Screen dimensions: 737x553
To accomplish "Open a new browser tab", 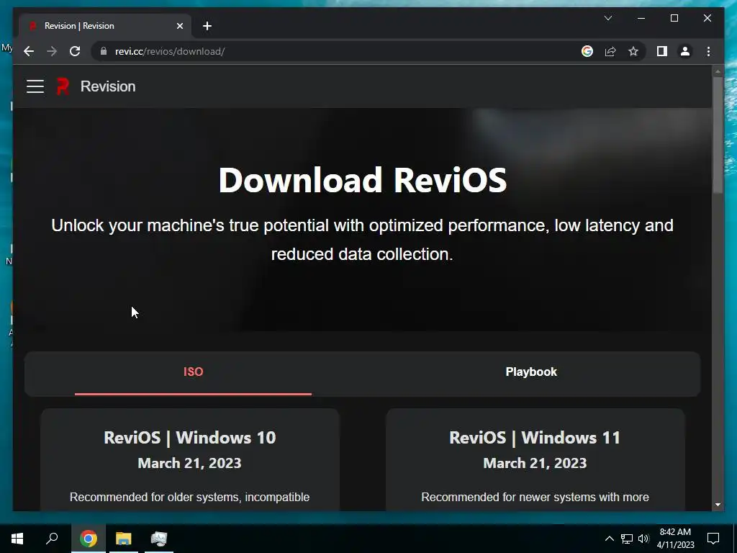I will click(x=207, y=26).
